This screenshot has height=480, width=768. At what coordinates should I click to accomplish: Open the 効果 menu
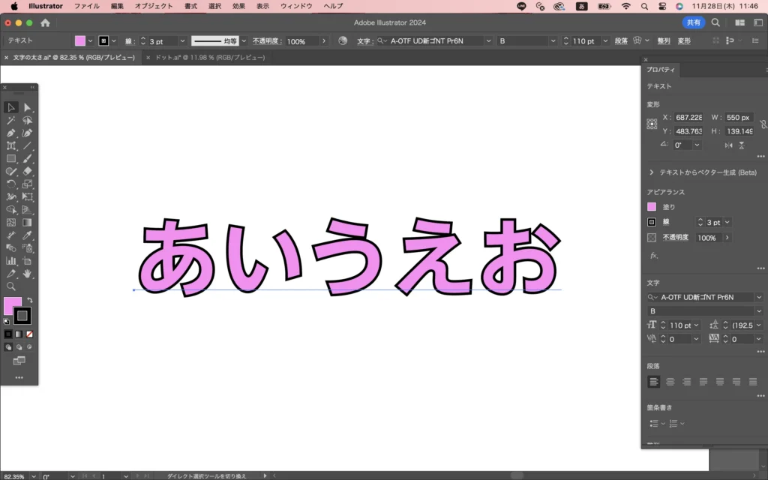(x=238, y=6)
